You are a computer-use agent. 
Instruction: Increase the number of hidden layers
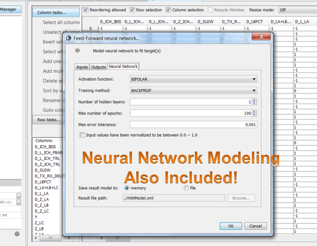click(254, 101)
